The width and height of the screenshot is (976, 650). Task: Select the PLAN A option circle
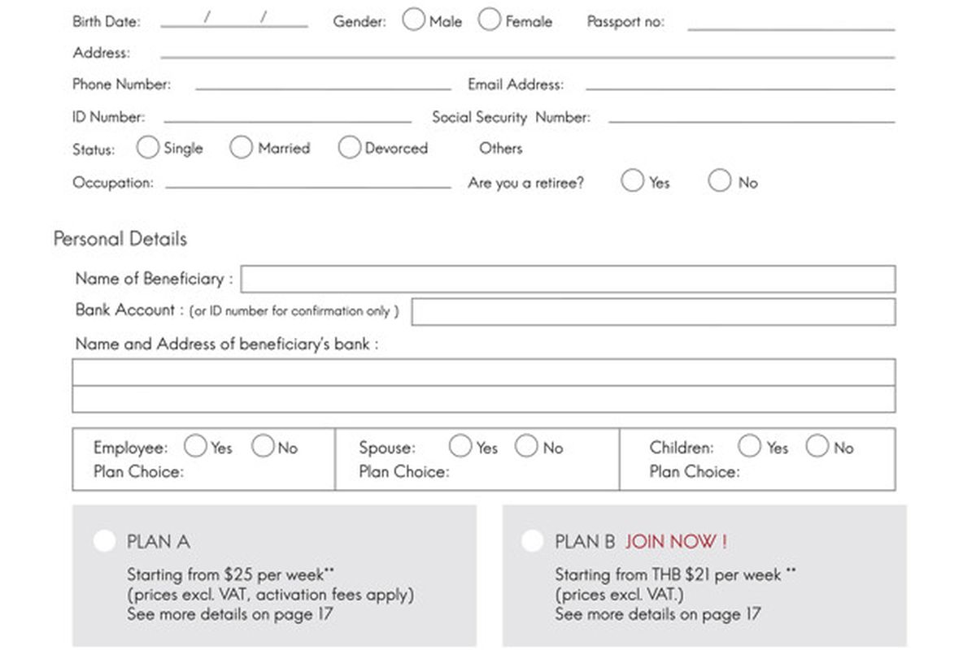pyautogui.click(x=104, y=539)
